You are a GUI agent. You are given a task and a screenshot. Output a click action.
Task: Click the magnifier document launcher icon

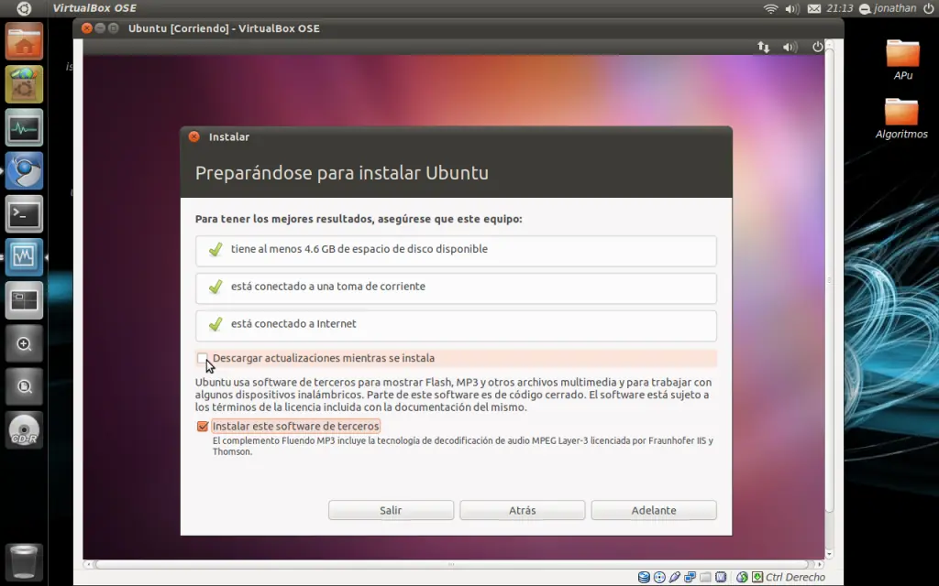click(x=24, y=386)
